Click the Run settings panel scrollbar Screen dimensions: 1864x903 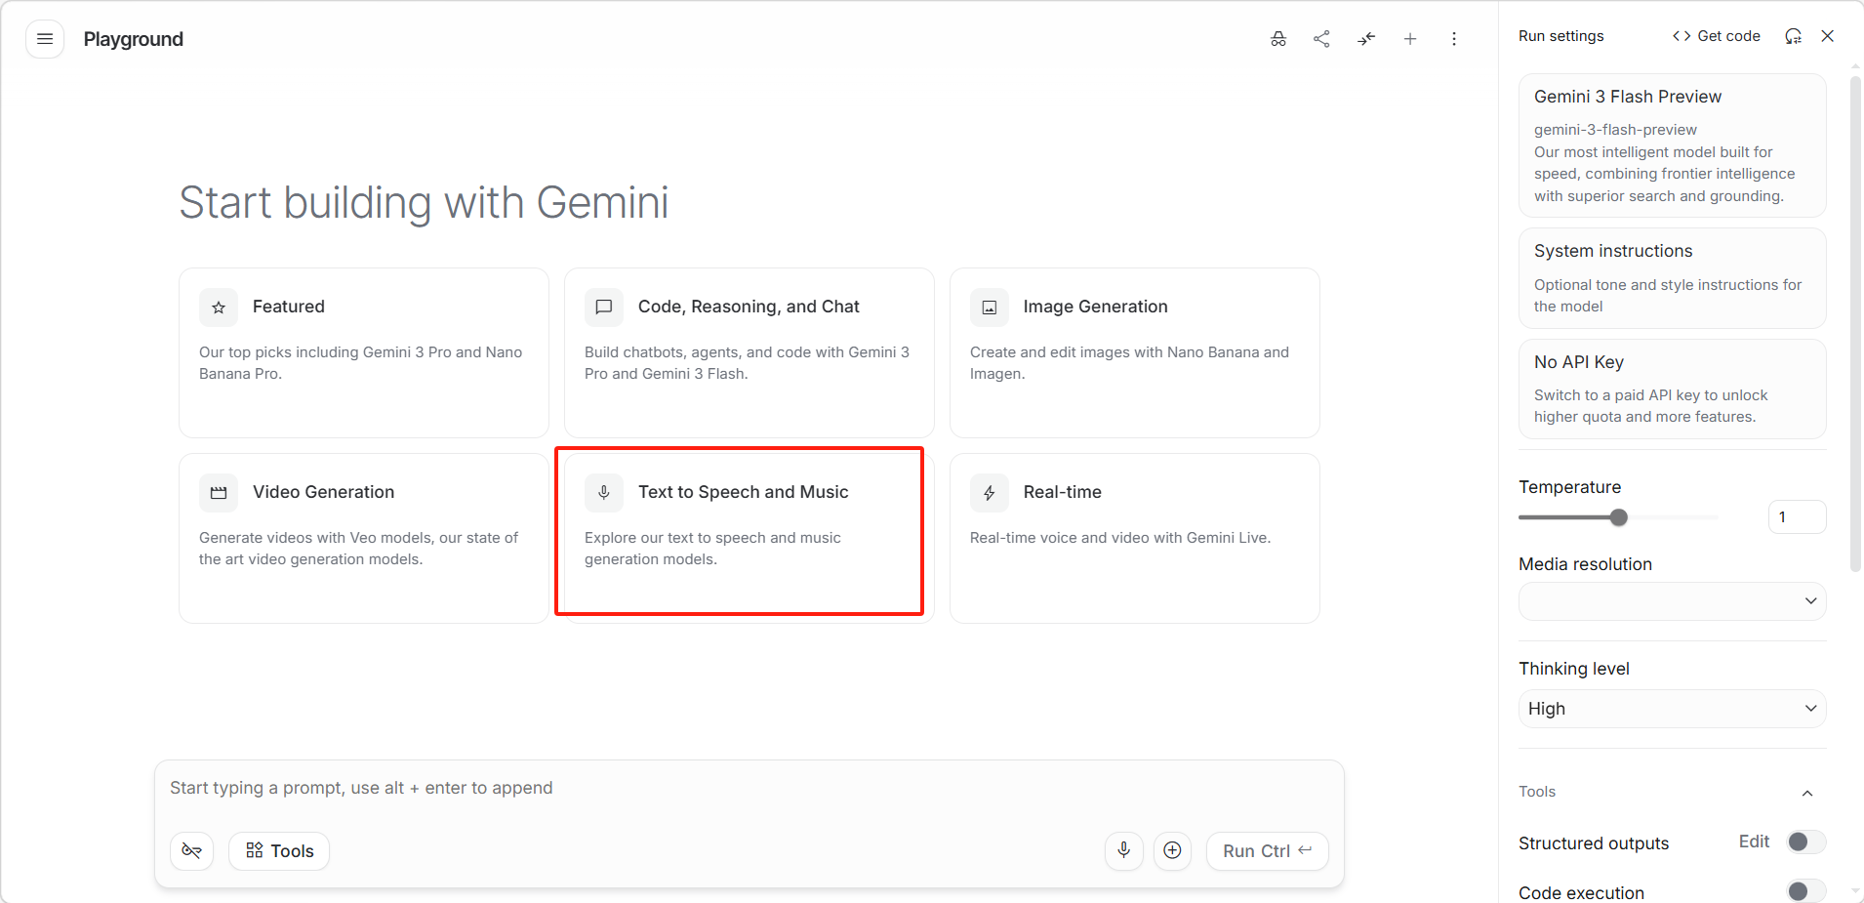point(1855,323)
